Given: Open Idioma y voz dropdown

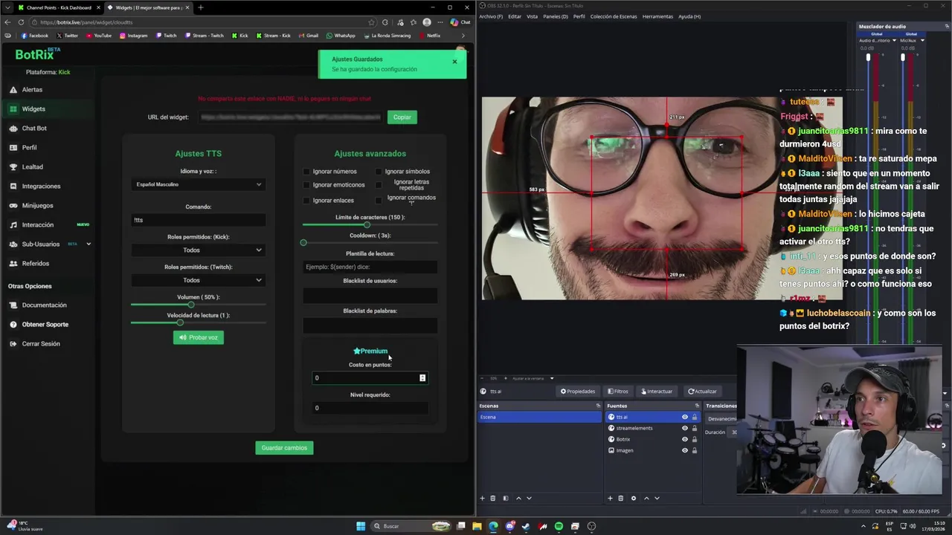Looking at the screenshot, I should (198, 184).
